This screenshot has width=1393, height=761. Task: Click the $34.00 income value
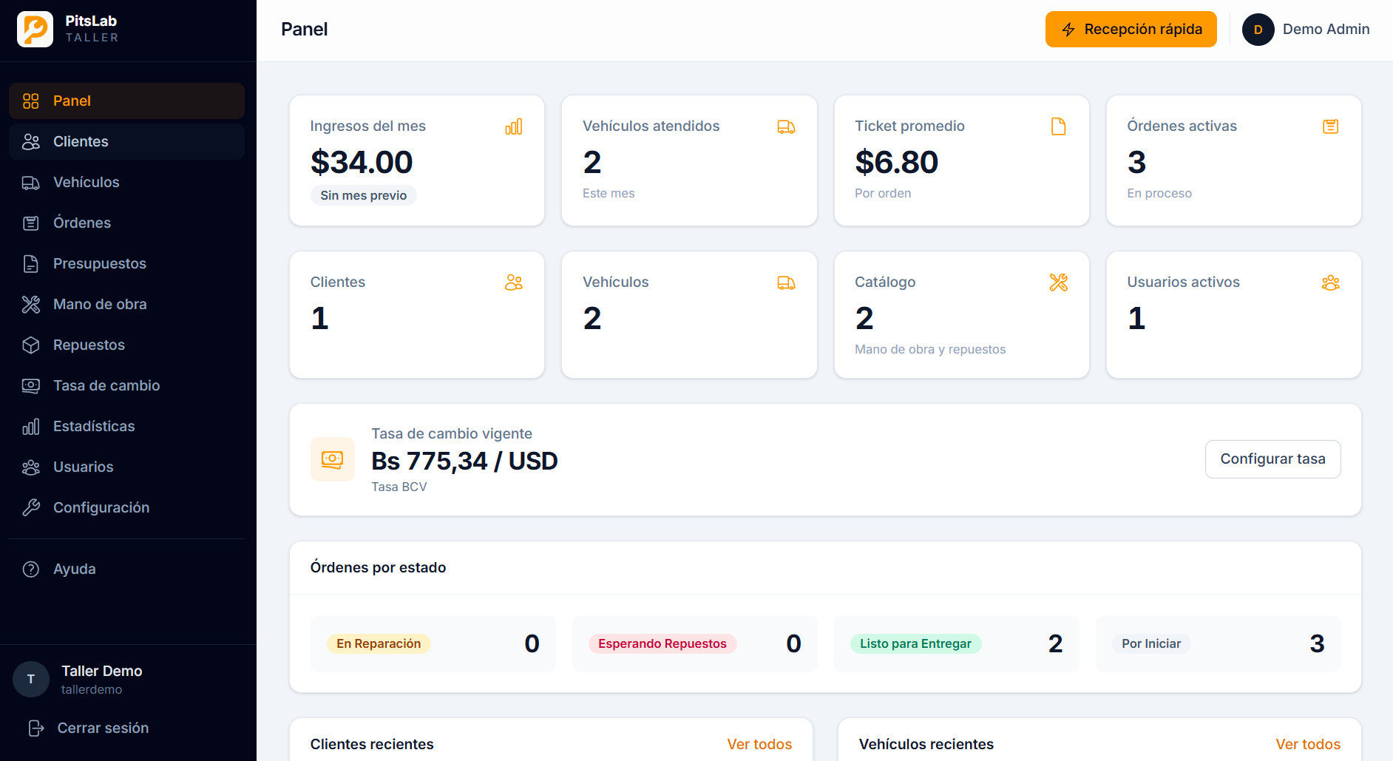362,162
